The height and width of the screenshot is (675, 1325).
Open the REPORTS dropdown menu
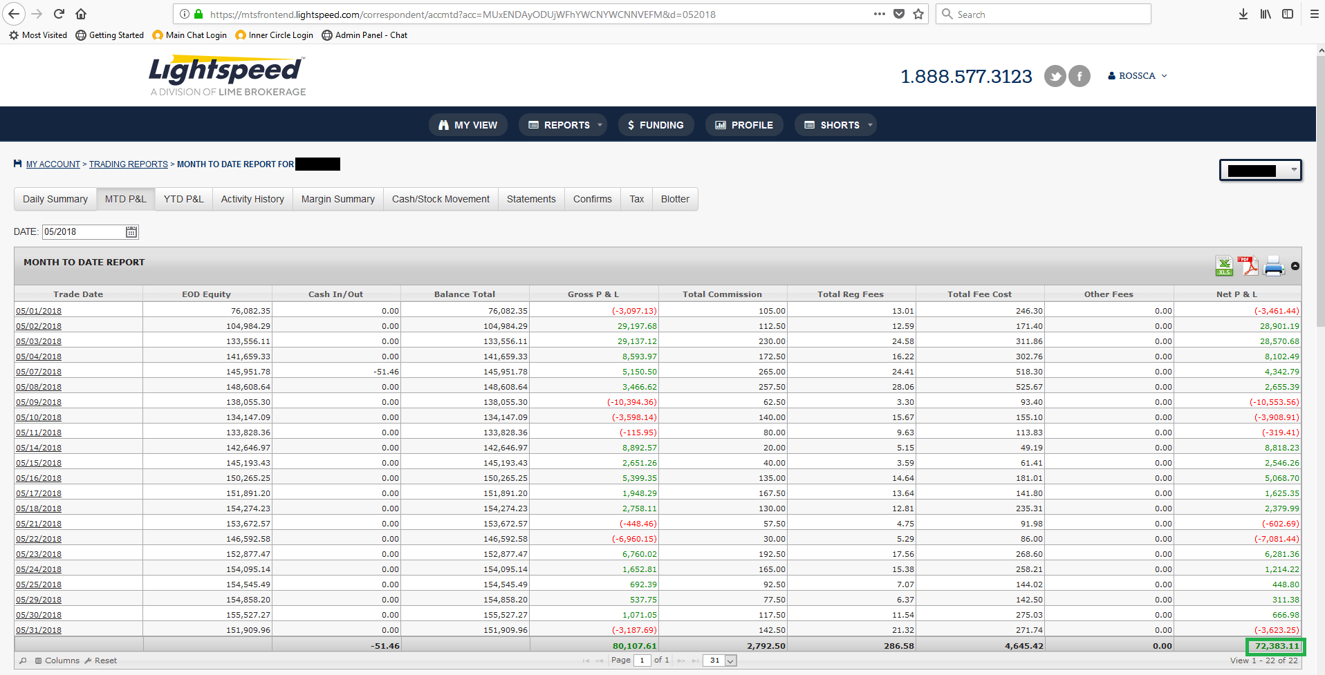[x=562, y=125]
